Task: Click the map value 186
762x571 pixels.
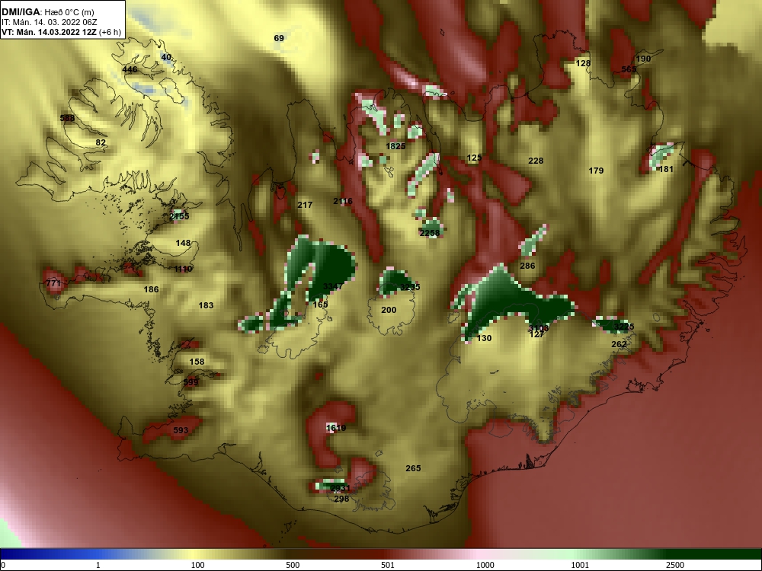Action: tap(151, 289)
